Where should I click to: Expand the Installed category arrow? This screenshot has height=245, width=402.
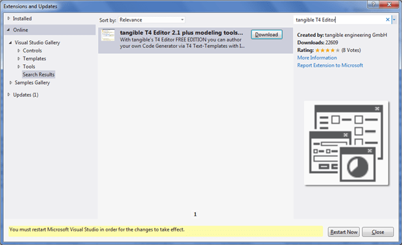8,18
